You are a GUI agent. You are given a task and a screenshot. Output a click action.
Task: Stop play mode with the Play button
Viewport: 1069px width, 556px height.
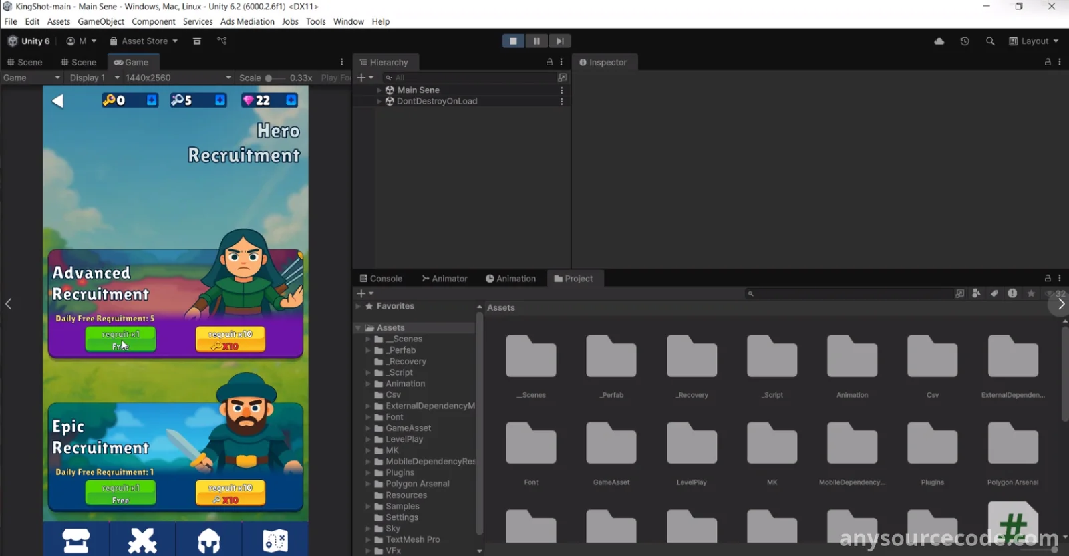(x=513, y=41)
